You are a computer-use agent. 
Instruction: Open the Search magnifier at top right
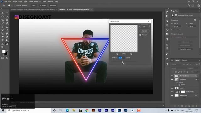pos(189,6)
